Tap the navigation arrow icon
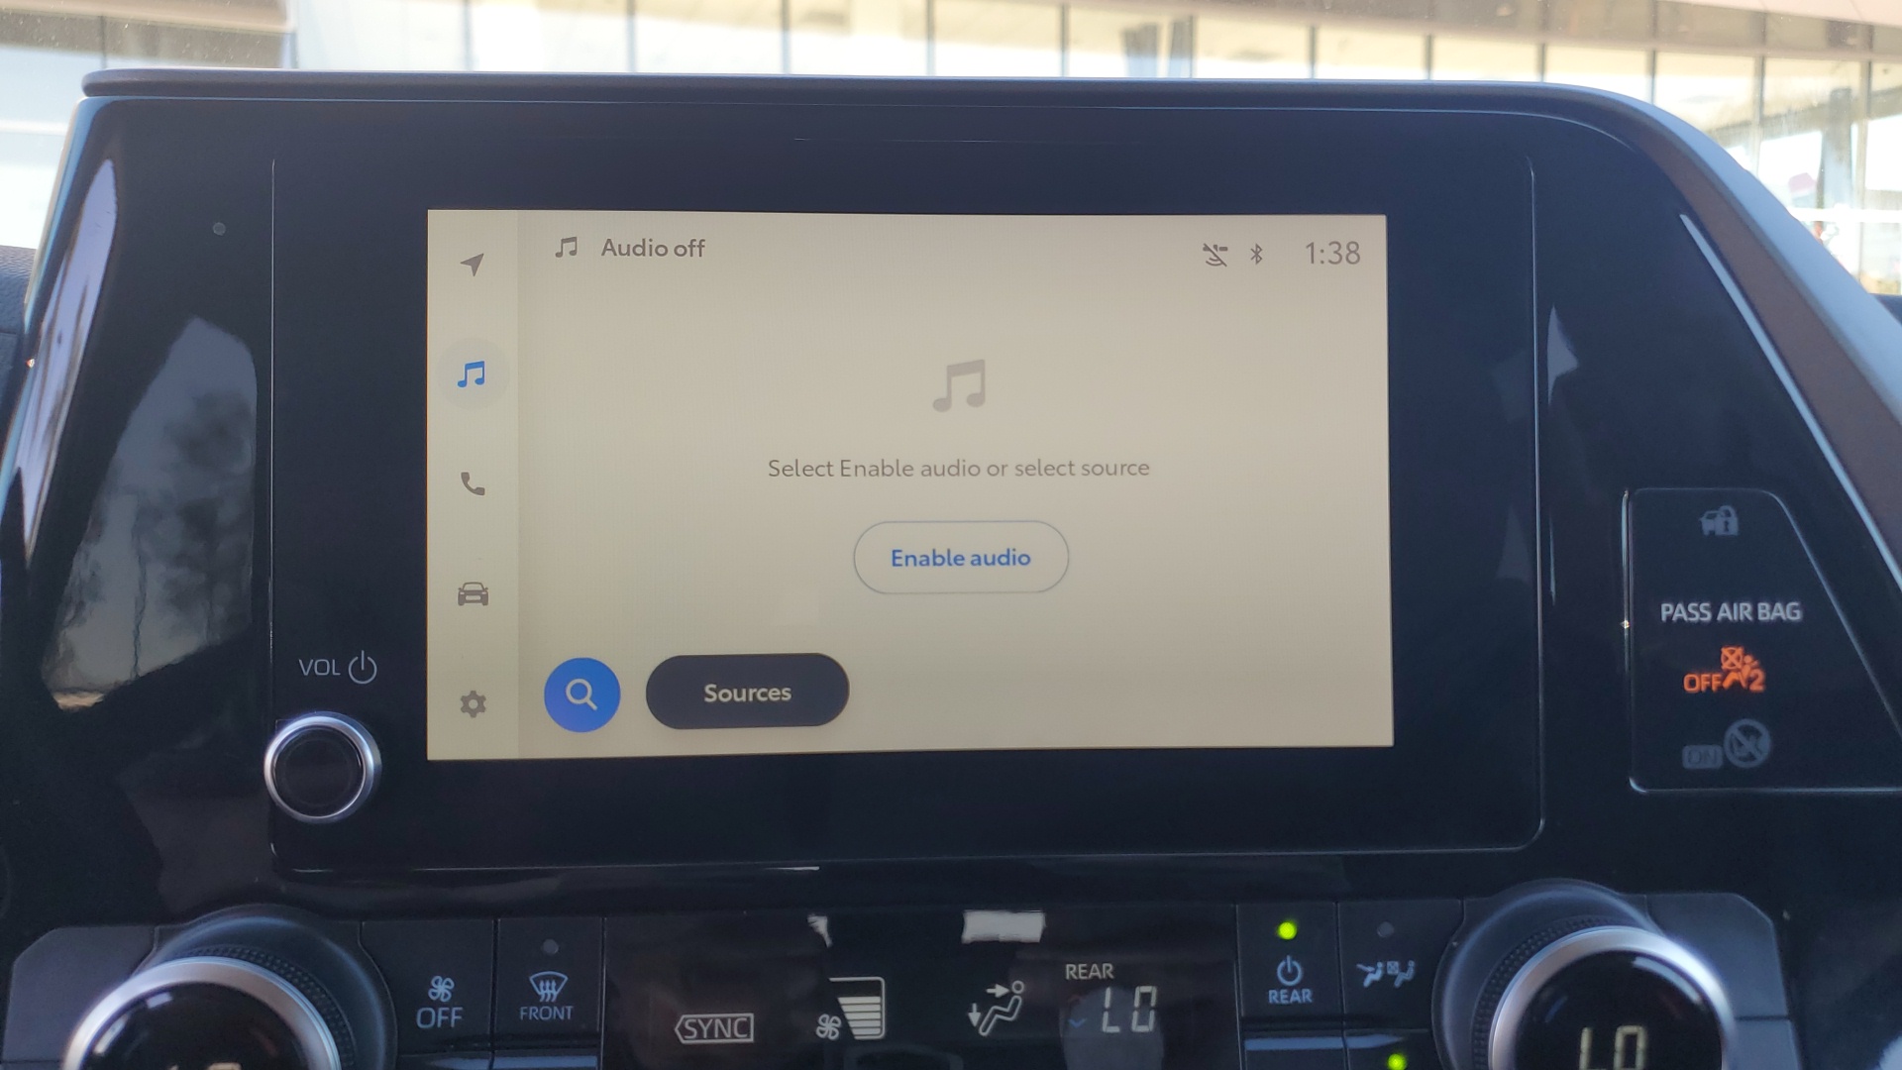The image size is (1902, 1070). [x=475, y=264]
